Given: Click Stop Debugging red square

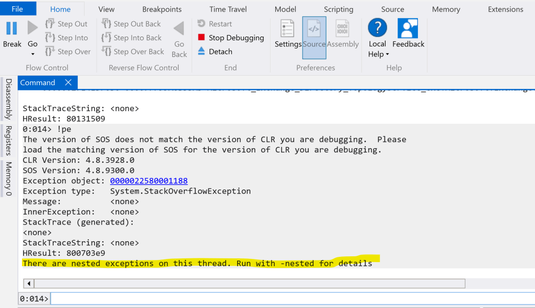Looking at the screenshot, I should [202, 38].
